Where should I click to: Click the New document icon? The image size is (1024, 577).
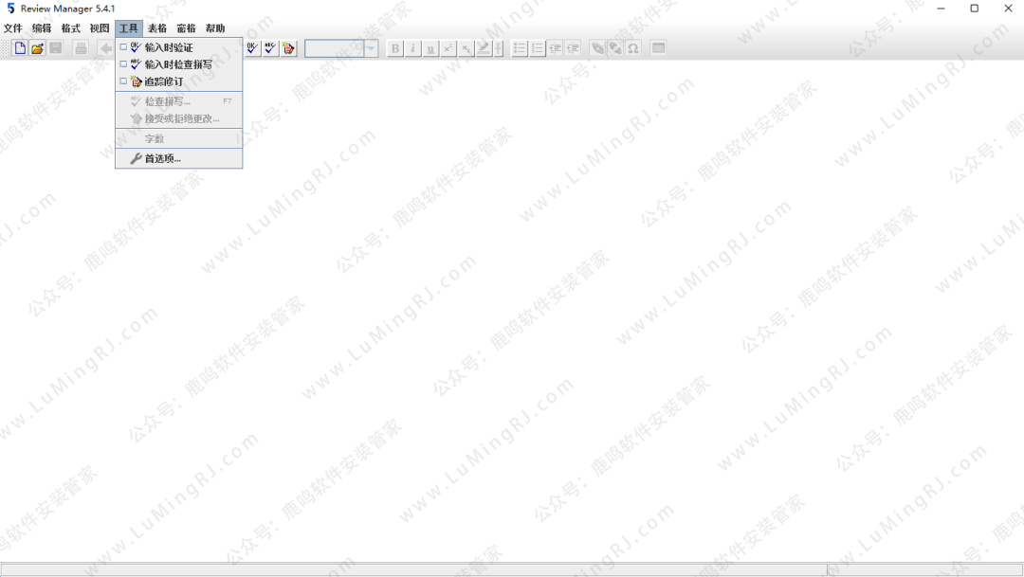coord(20,48)
